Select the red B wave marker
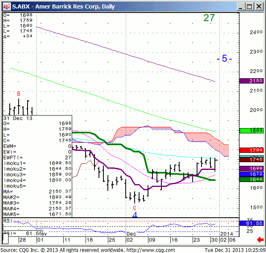 (18, 94)
